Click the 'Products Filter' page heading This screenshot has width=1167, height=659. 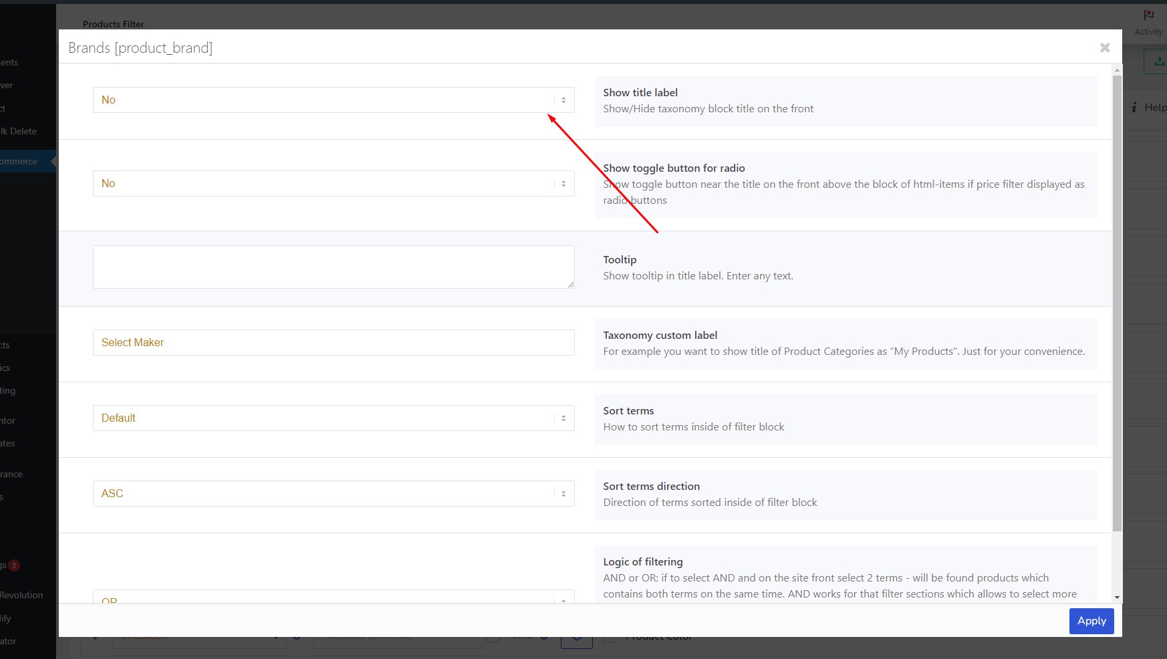coord(114,24)
